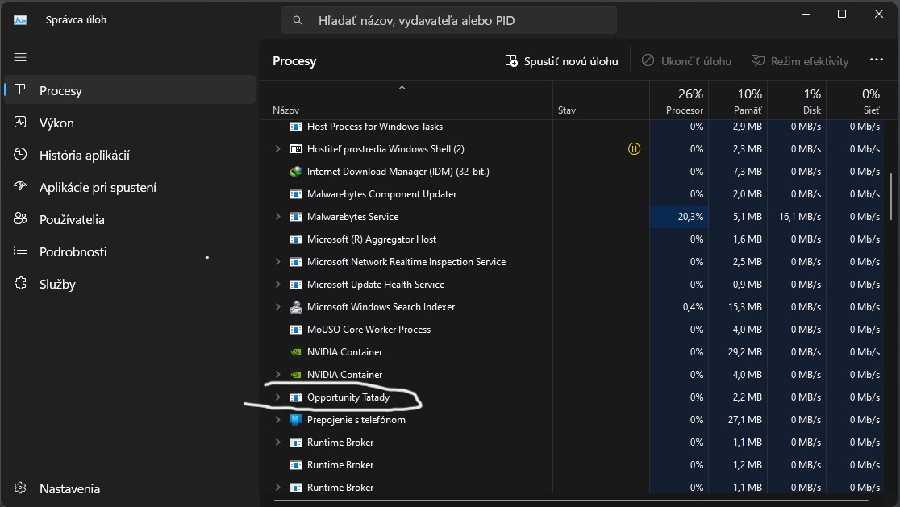900x507 pixels.
Task: Expand the Malwarebytes Service process
Action: pyautogui.click(x=277, y=216)
